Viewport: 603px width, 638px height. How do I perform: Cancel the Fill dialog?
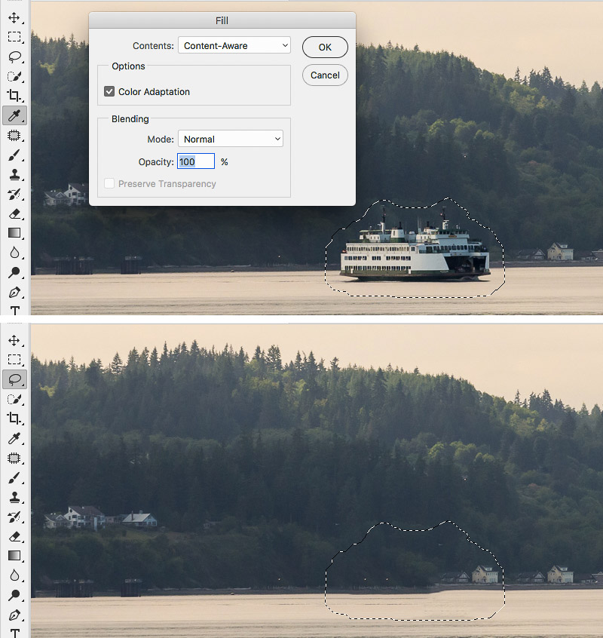pyautogui.click(x=325, y=75)
